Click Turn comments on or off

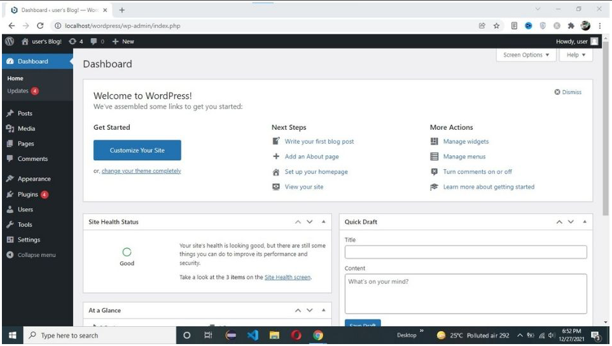[x=477, y=172]
